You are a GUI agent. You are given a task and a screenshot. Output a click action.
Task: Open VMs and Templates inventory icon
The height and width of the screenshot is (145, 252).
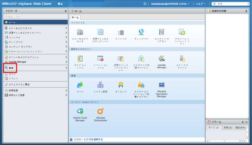click(x=100, y=32)
